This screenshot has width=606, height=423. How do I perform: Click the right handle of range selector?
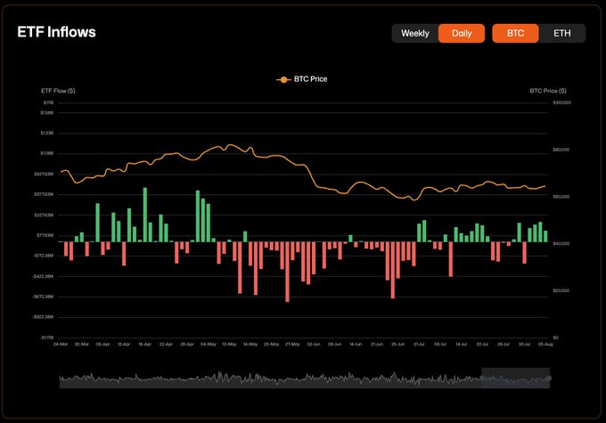tap(549, 378)
